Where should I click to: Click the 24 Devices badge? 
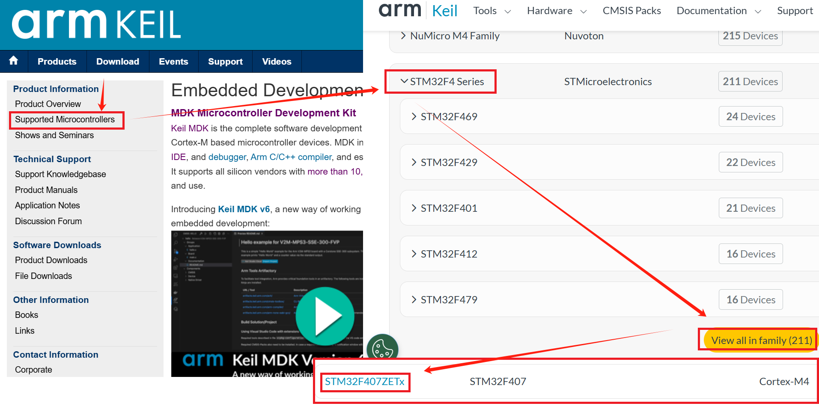[x=751, y=116]
